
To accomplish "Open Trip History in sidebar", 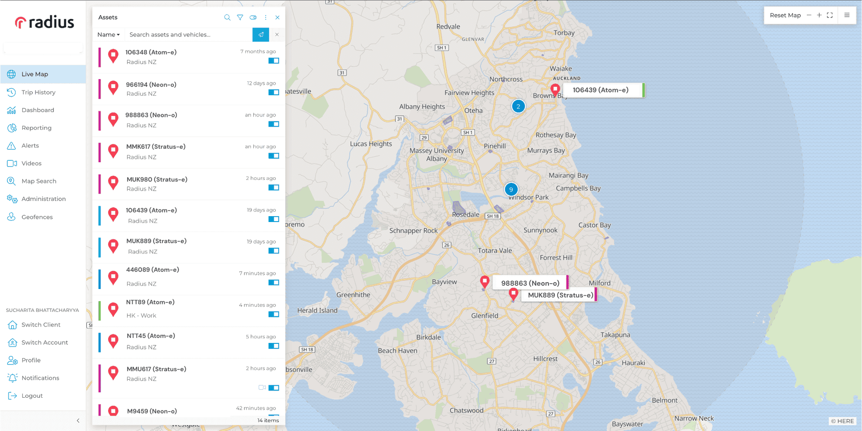I will click(39, 92).
